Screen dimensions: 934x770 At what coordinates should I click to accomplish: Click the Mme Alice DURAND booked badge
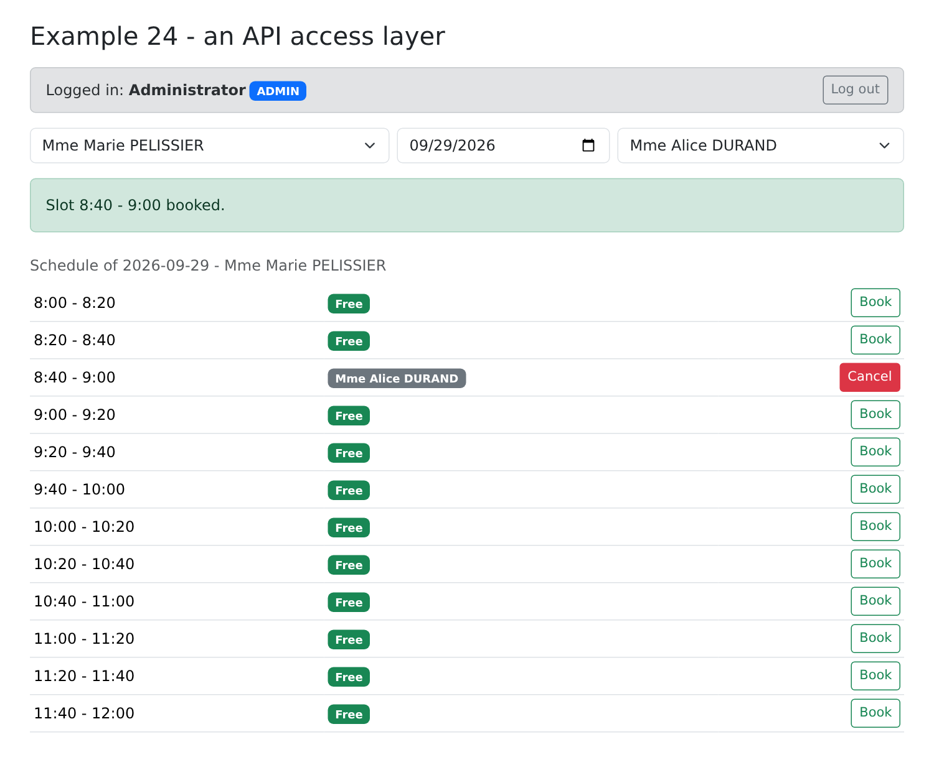(397, 378)
